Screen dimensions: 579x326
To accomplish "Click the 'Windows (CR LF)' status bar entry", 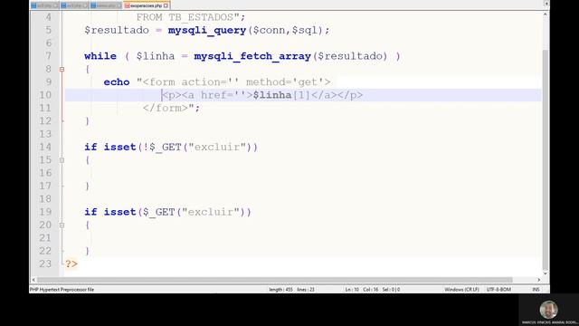I will [x=461, y=290].
